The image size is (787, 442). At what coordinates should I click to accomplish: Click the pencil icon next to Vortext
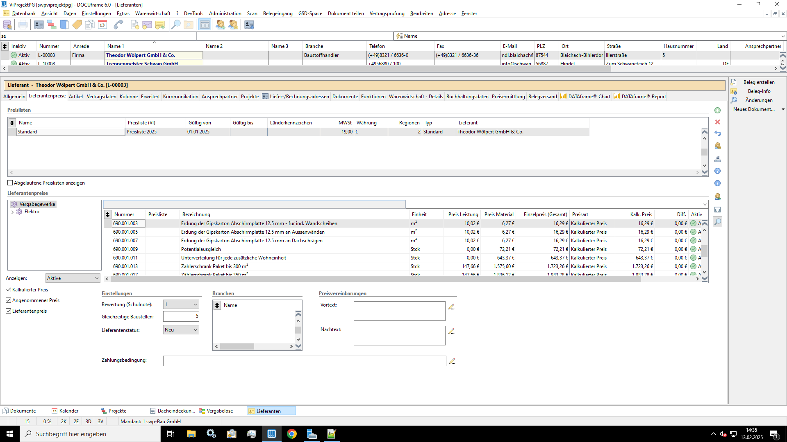451,307
